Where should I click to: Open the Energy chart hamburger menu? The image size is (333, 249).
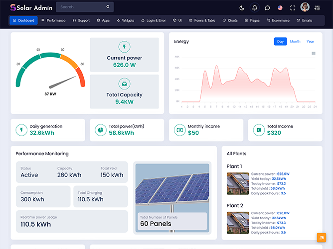tap(314, 53)
